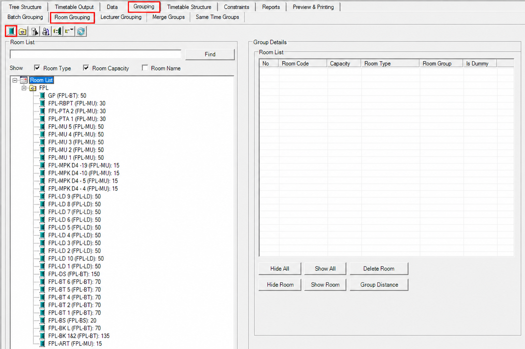
Task: Click the yellow folder-with-arrow toolbar icon
Action: (23, 31)
